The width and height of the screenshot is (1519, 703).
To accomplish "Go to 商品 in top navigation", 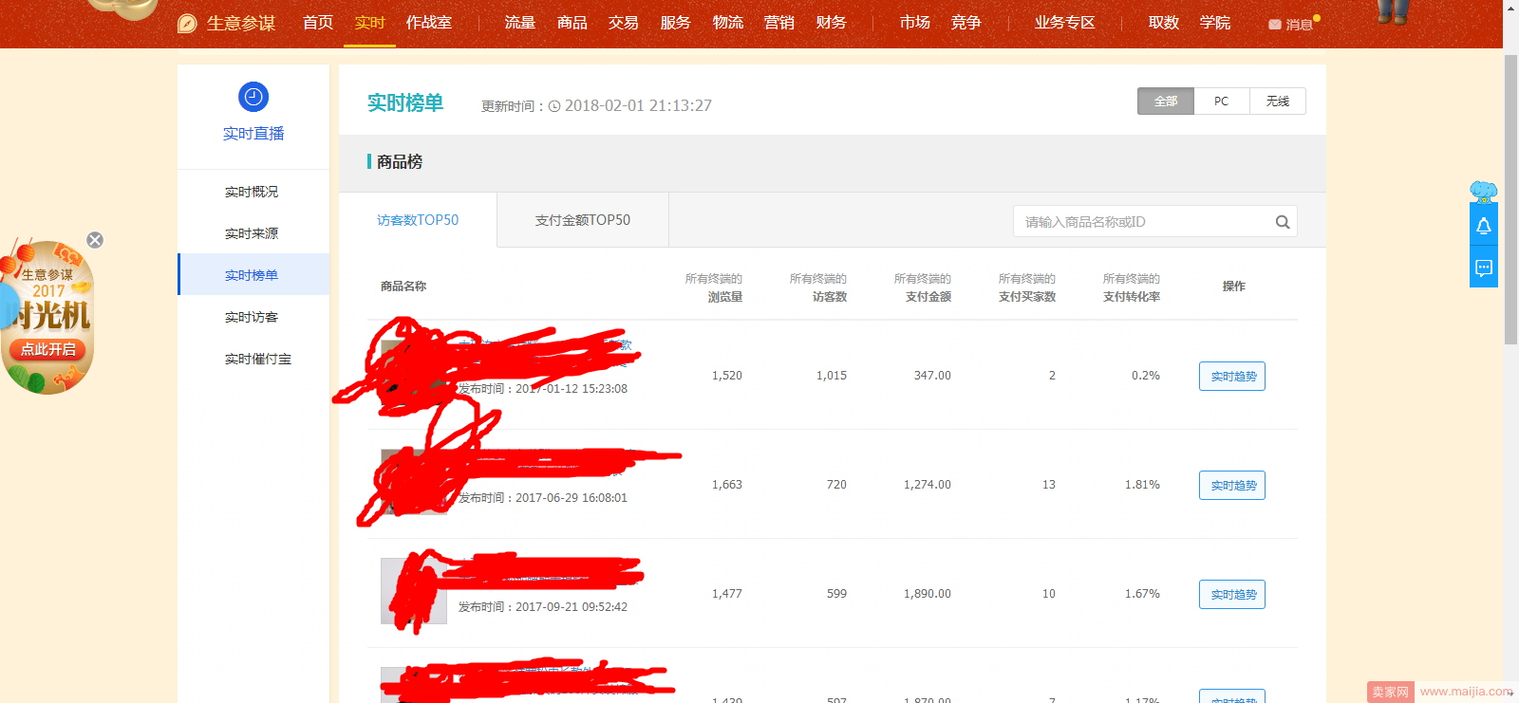I will coord(572,23).
